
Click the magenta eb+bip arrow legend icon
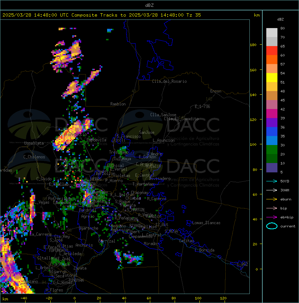[272, 217]
